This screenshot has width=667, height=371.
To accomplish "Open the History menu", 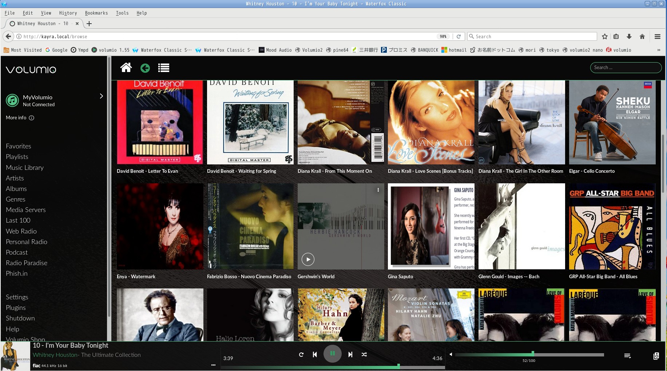I will pyautogui.click(x=68, y=13).
